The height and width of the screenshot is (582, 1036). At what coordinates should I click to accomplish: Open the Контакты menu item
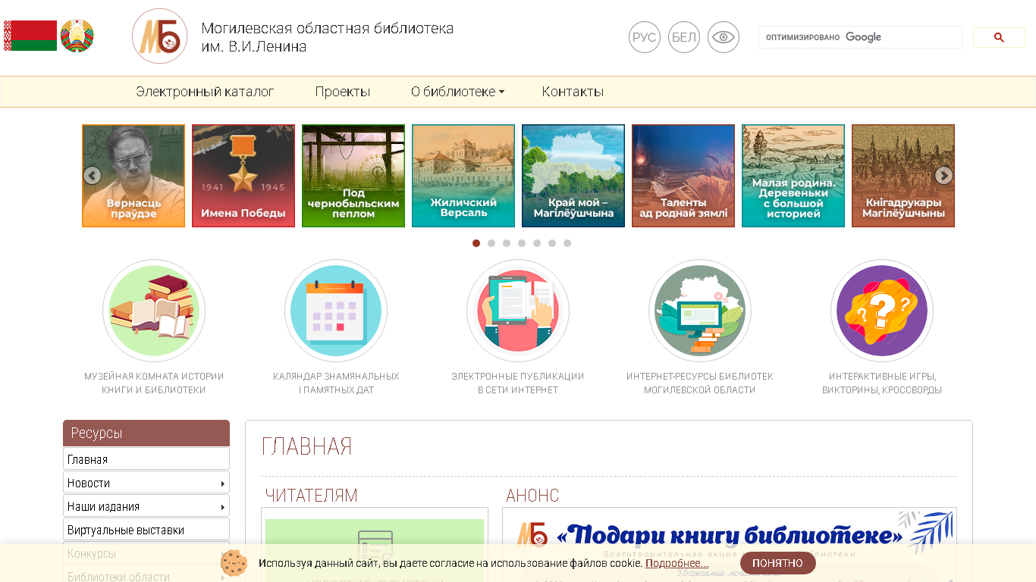click(x=573, y=92)
